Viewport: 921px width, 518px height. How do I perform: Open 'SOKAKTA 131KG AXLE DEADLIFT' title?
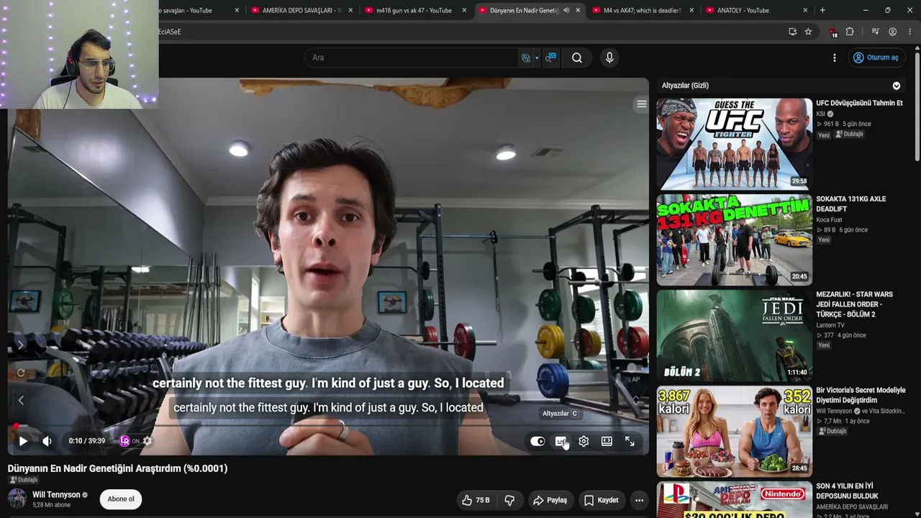851,204
